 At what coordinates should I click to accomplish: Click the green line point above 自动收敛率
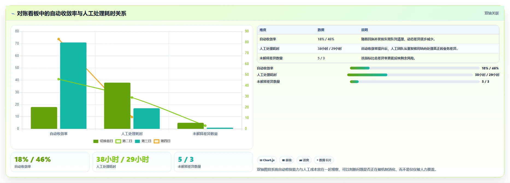coord(59,79)
